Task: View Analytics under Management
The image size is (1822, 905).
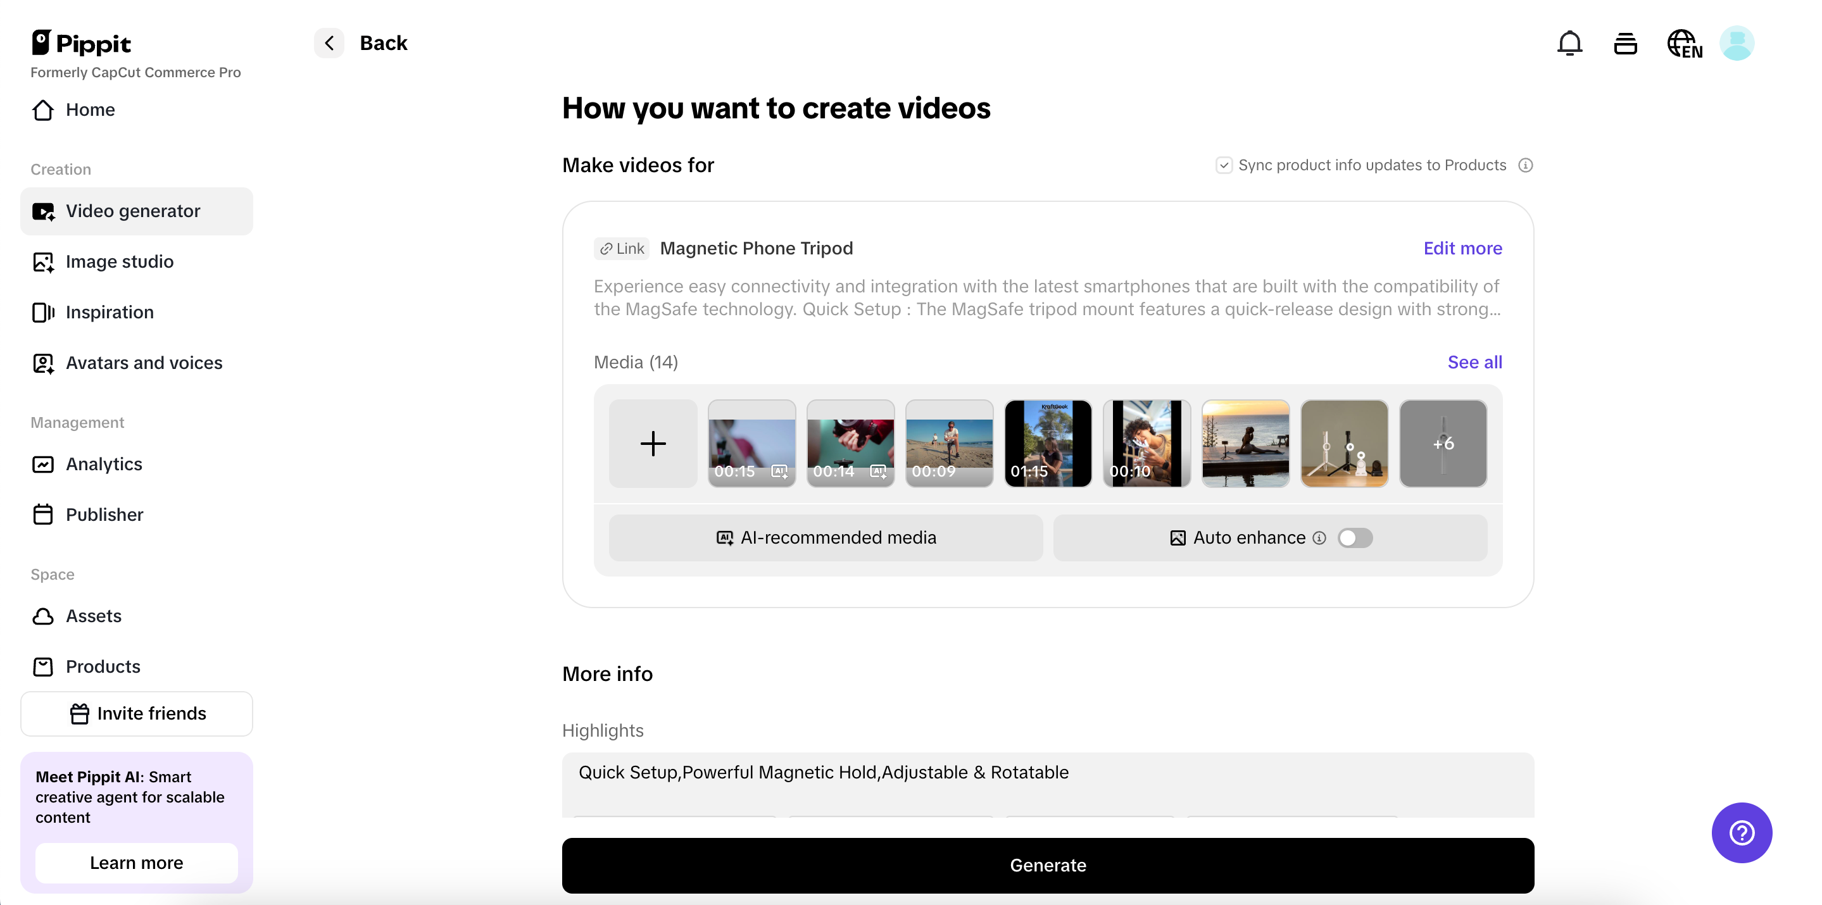Action: (x=104, y=464)
